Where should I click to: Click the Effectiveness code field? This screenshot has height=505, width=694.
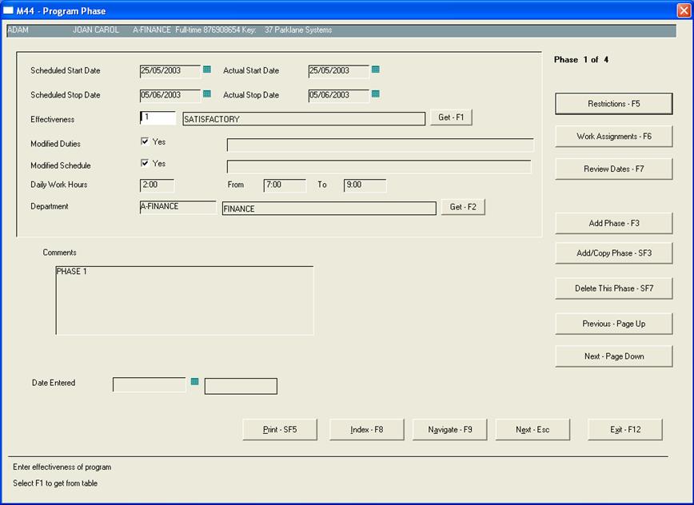click(158, 117)
